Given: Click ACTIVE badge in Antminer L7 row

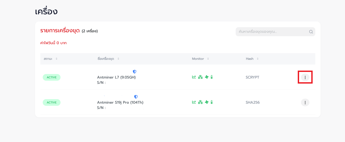Looking at the screenshot, I should [51, 77].
